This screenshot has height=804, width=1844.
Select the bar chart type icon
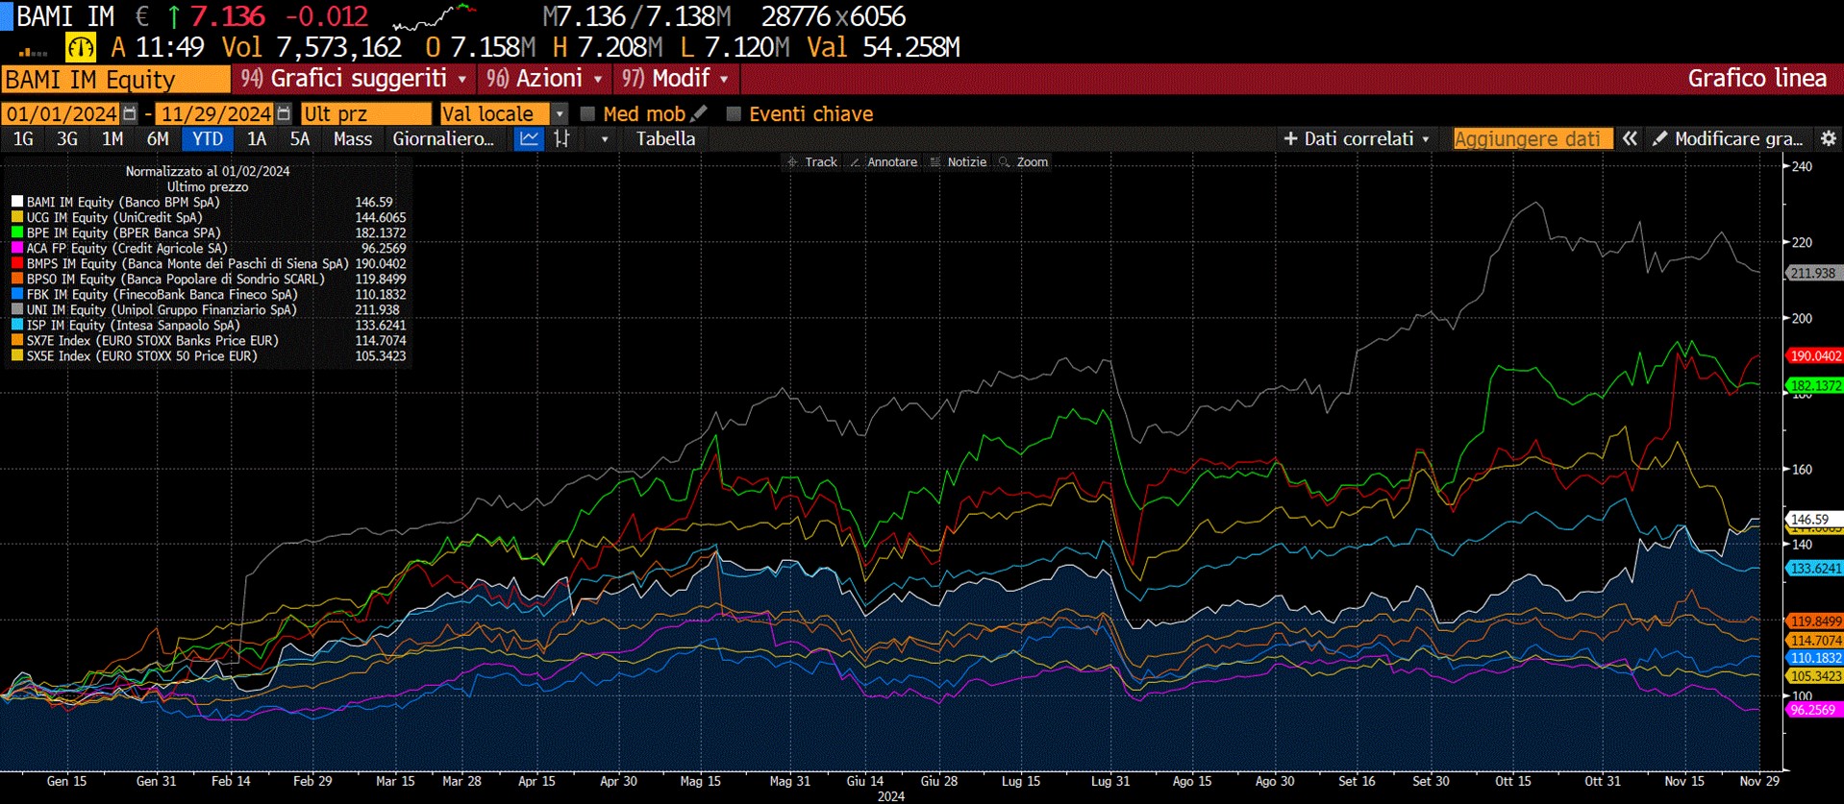562,138
